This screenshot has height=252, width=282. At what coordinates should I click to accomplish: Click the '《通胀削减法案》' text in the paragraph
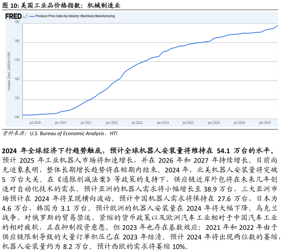coord(84,180)
